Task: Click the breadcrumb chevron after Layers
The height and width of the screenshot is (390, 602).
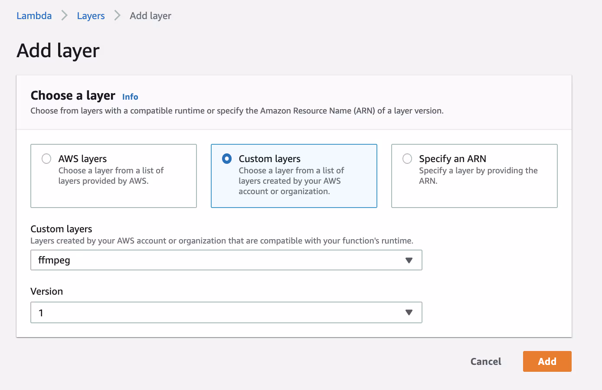Action: (117, 16)
